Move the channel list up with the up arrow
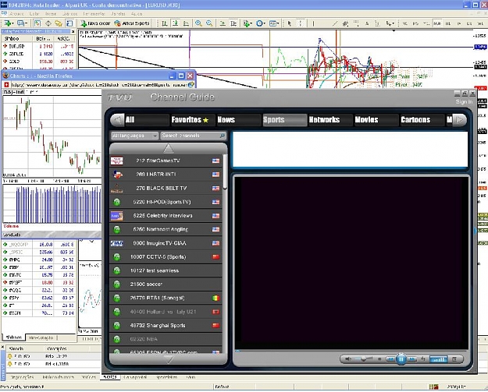This screenshot has width=488, height=392. tap(169, 149)
